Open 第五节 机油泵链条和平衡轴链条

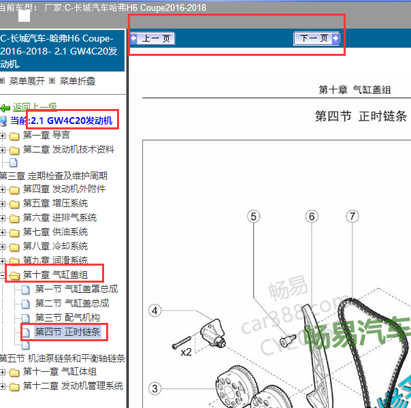tap(63, 358)
